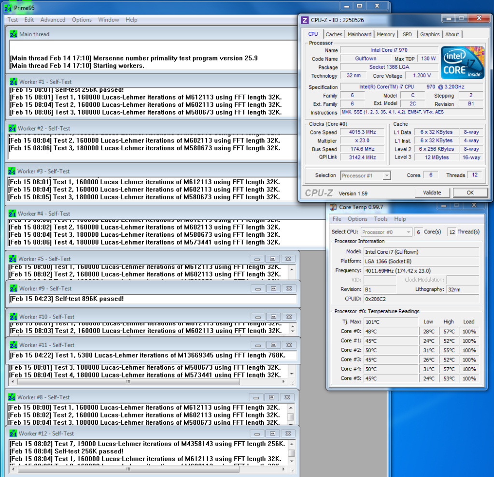Switch to the Memory tab in CPU-Z
The width and height of the screenshot is (494, 477).
386,34
